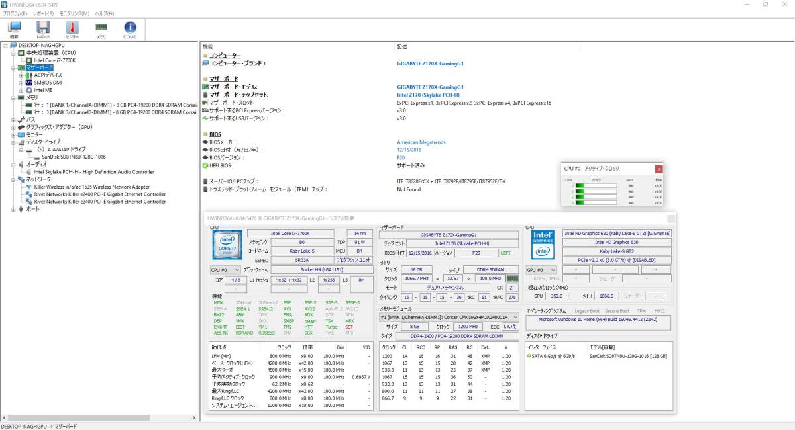Collapse the 中央処理装置 (CPU) tree node
This screenshot has height=430, width=795.
click(x=13, y=52)
